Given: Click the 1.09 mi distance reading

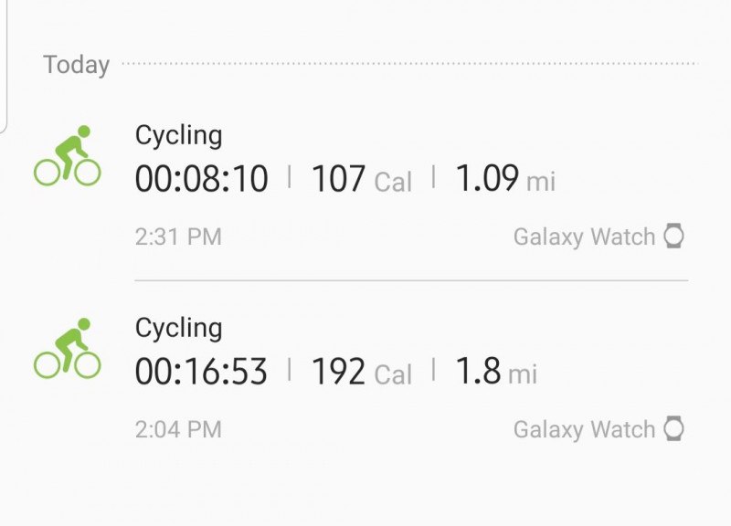Looking at the screenshot, I should click(504, 180).
